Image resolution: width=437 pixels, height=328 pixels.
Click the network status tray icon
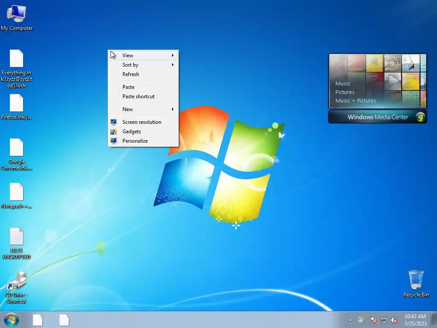click(x=384, y=320)
